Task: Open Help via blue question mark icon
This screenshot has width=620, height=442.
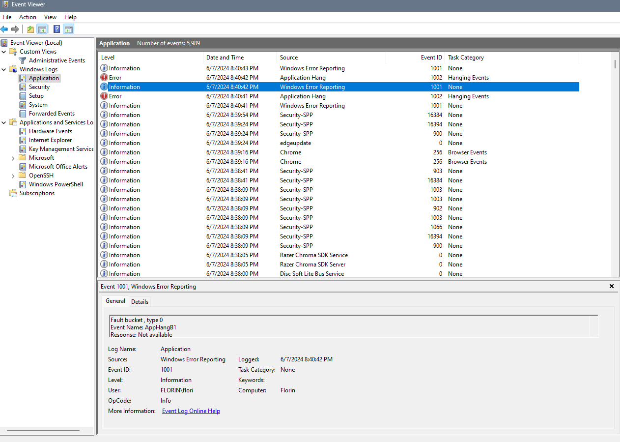Action: click(57, 29)
